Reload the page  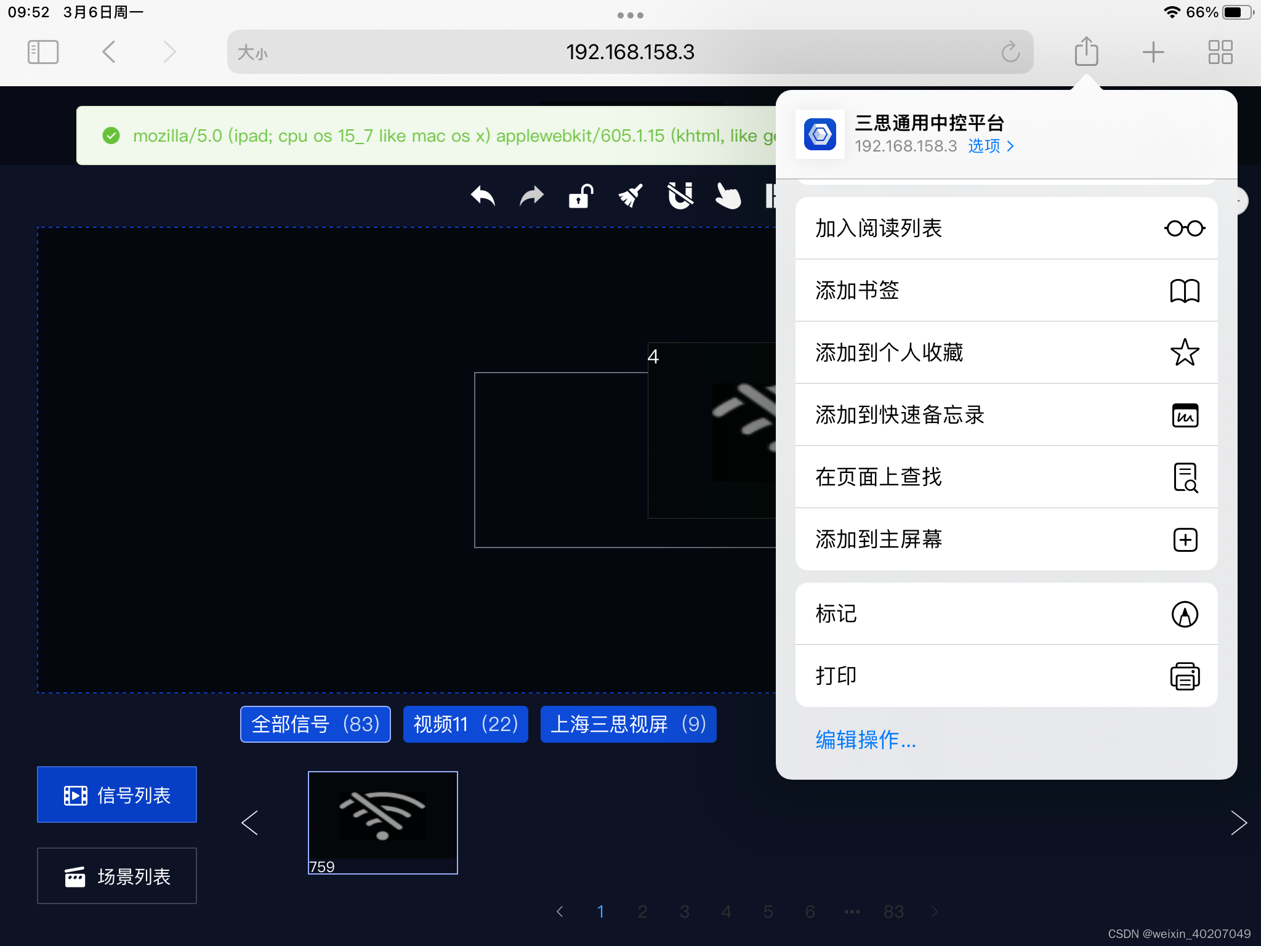point(1010,52)
